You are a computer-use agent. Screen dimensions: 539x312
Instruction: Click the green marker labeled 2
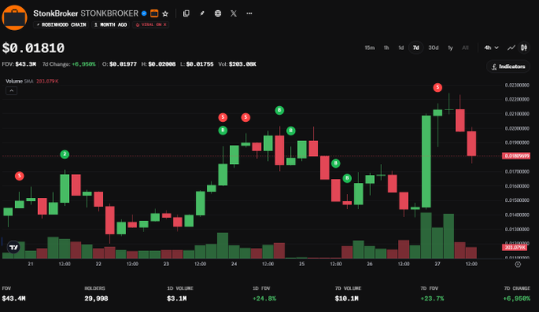65,154
